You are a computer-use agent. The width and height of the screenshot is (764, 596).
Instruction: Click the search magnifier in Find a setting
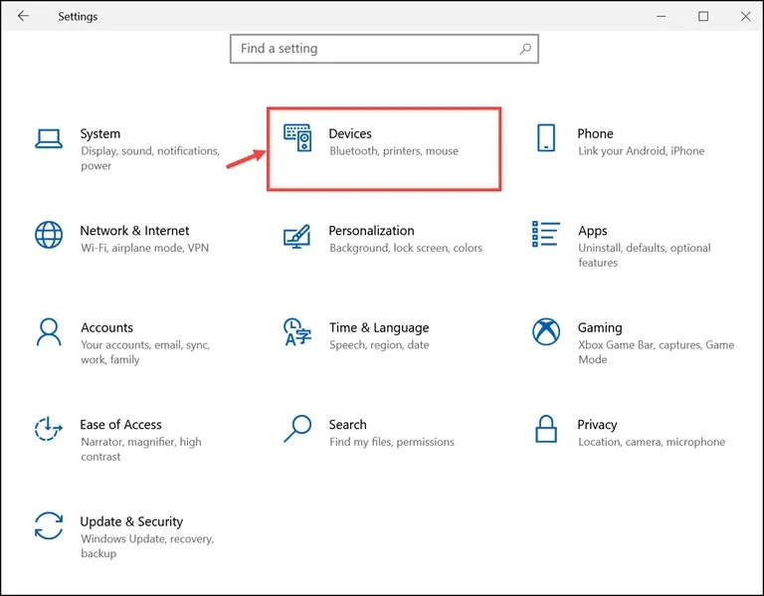tap(525, 49)
